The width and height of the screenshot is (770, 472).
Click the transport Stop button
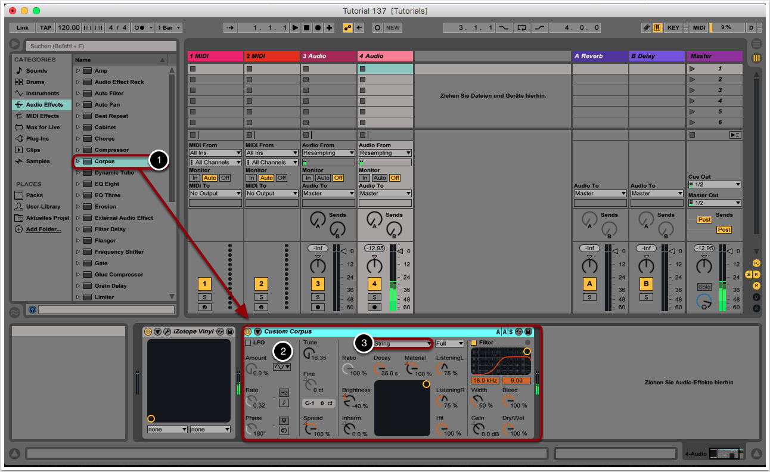[x=306, y=27]
